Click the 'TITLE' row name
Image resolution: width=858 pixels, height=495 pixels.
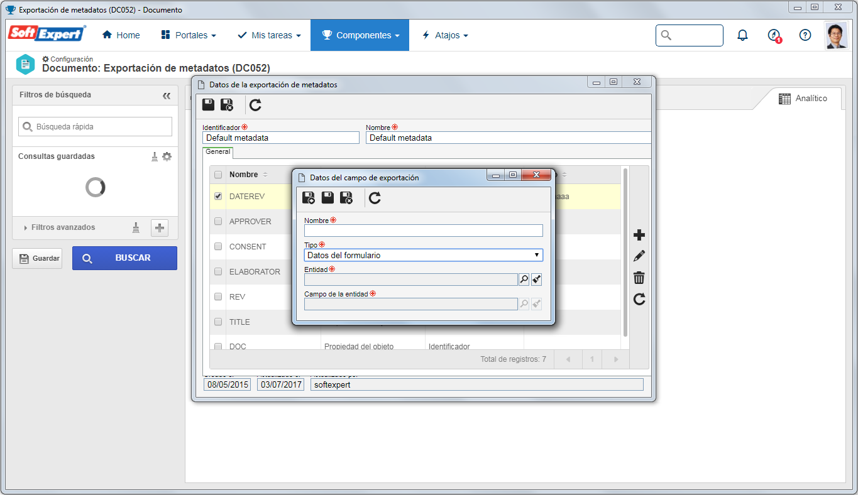[x=239, y=322]
